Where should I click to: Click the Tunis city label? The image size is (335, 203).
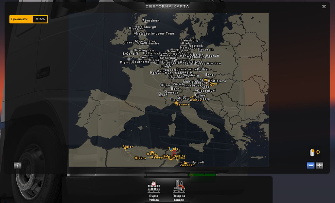[x=173, y=149]
